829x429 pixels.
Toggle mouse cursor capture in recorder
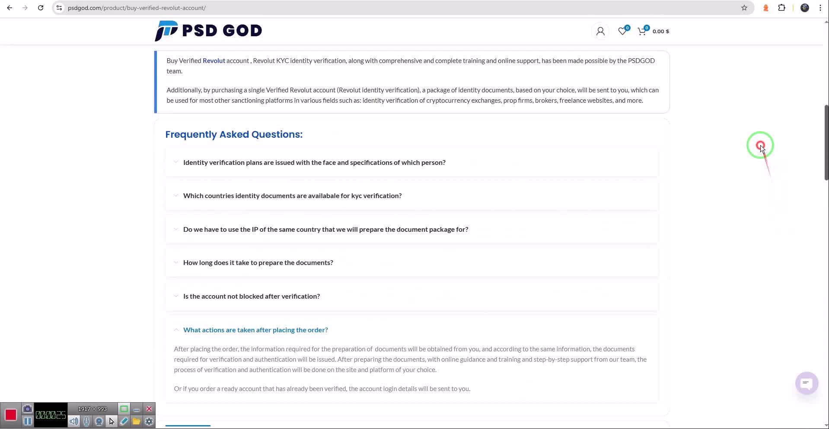(x=112, y=421)
